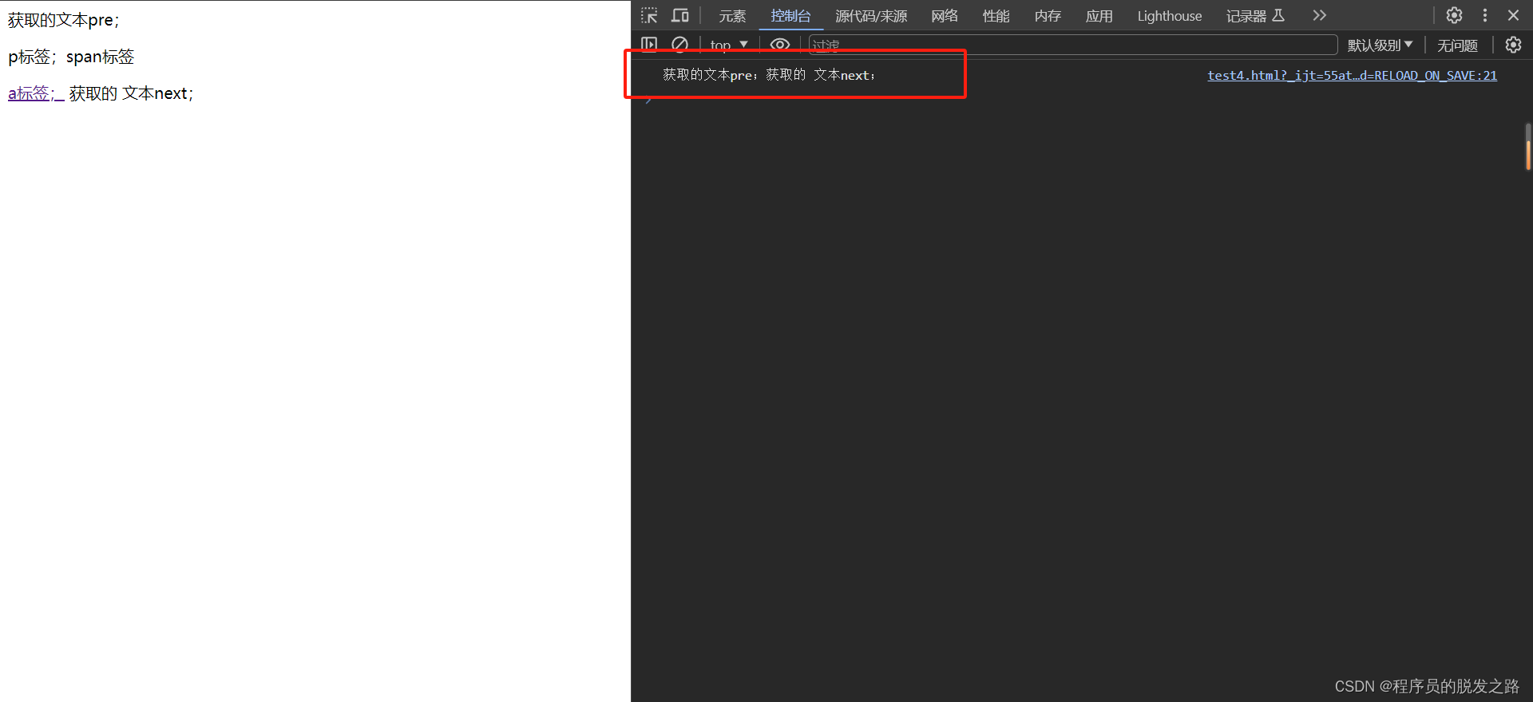Activate the inspect element picker icon
Screen dimensions: 1533x702
coord(649,15)
